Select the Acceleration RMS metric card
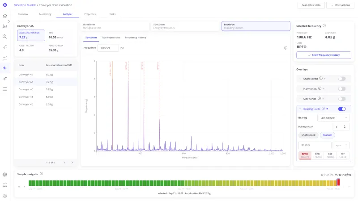The width and height of the screenshot is (358, 201). 31,35
